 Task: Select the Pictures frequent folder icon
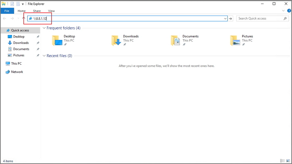(235, 40)
